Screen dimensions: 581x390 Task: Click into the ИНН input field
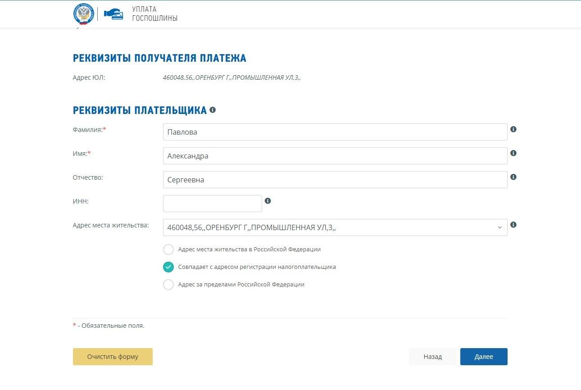[212, 204]
